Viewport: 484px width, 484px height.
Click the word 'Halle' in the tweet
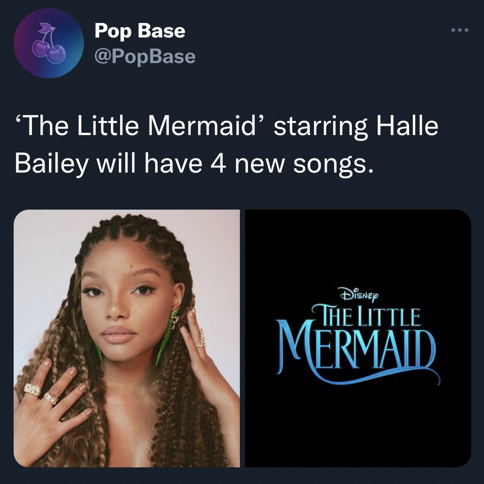(407, 126)
